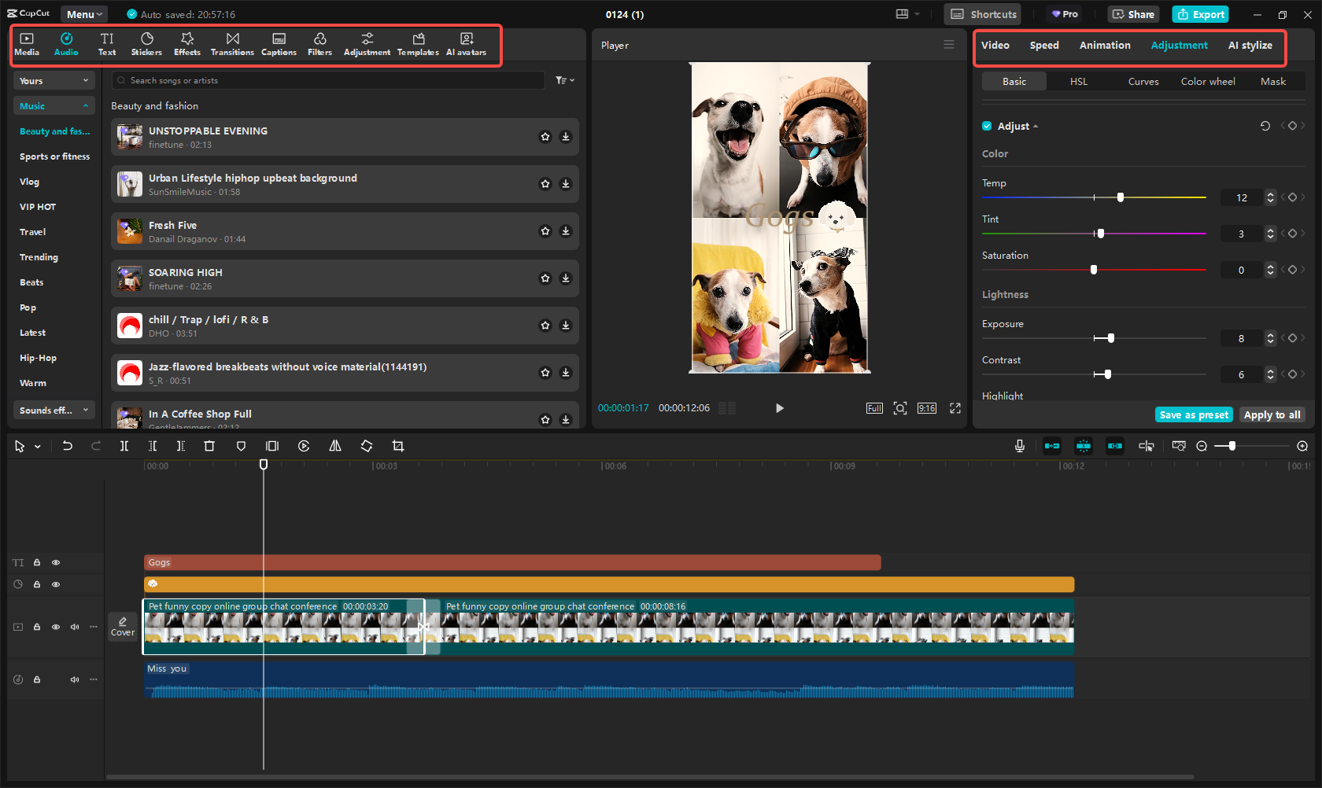
Task: Click the Export button
Action: click(1200, 14)
